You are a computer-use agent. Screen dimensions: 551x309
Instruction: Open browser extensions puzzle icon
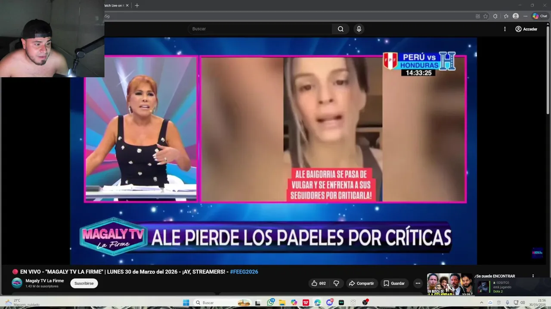point(495,16)
